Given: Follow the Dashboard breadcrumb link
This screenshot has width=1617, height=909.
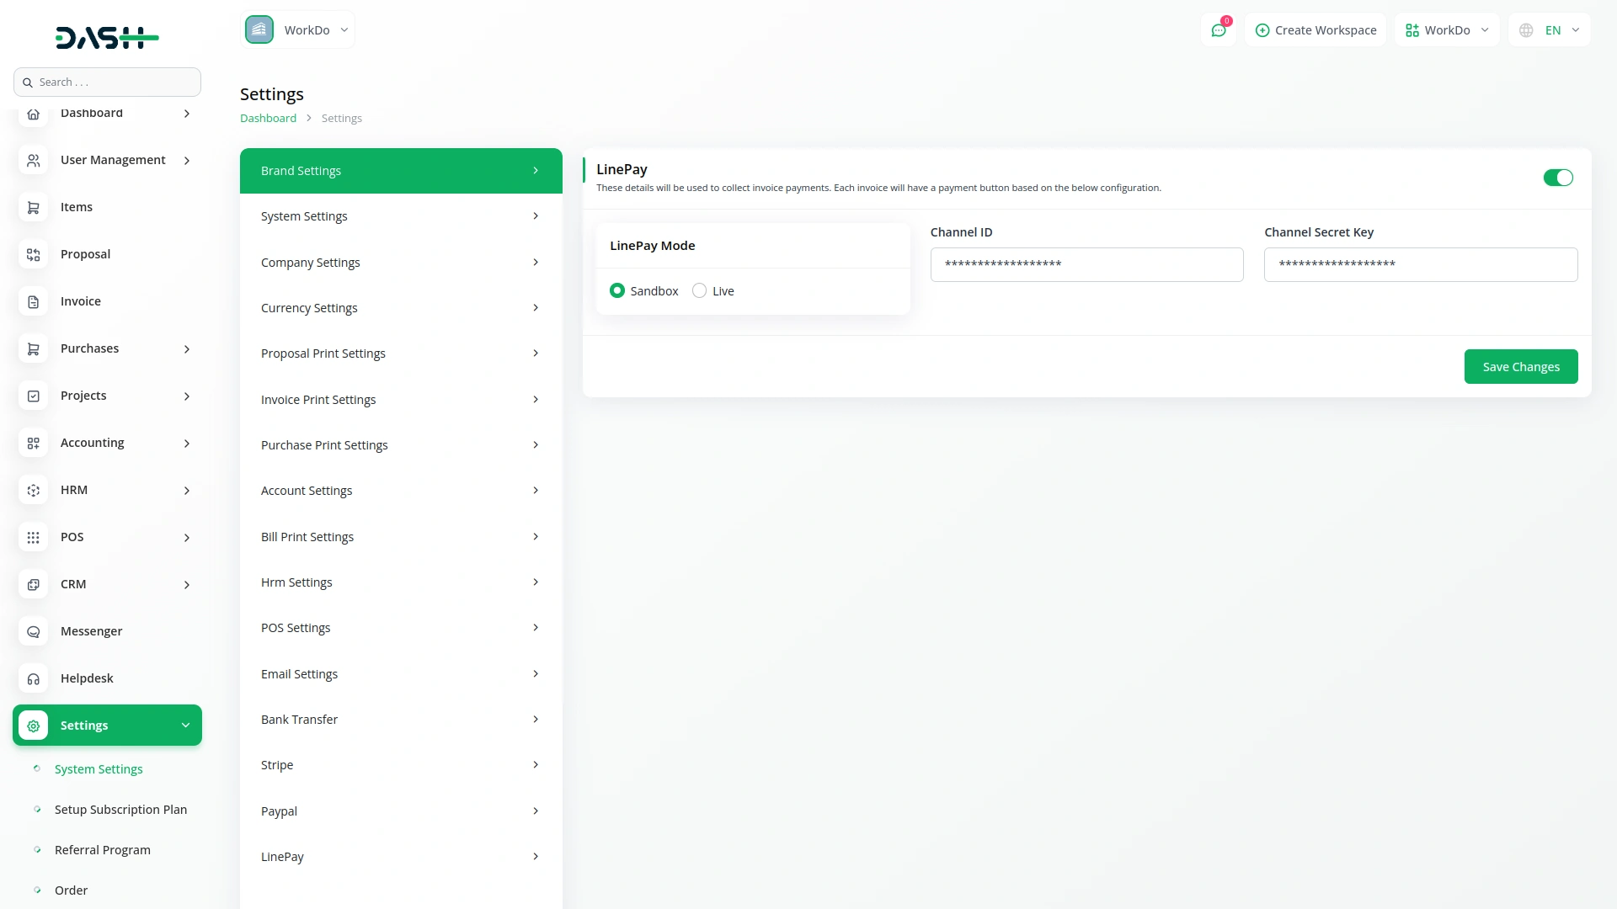Looking at the screenshot, I should point(267,118).
